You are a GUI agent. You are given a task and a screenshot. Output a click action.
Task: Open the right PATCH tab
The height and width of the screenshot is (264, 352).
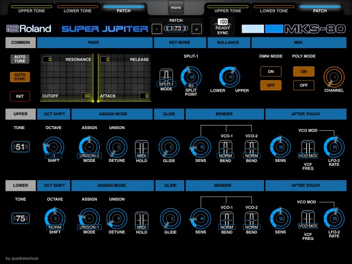320,9
